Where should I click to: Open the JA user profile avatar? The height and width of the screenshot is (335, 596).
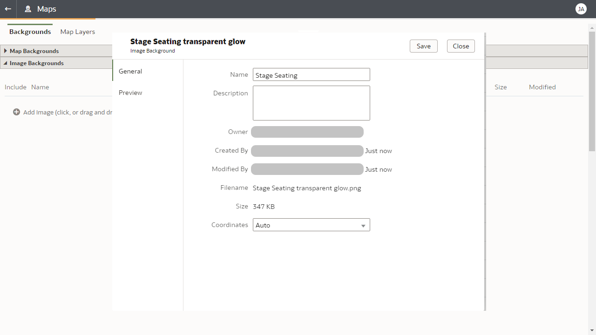581,9
